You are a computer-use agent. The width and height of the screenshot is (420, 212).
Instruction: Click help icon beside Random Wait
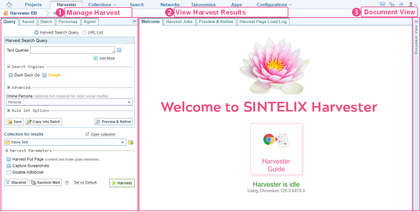pyautogui.click(x=67, y=183)
